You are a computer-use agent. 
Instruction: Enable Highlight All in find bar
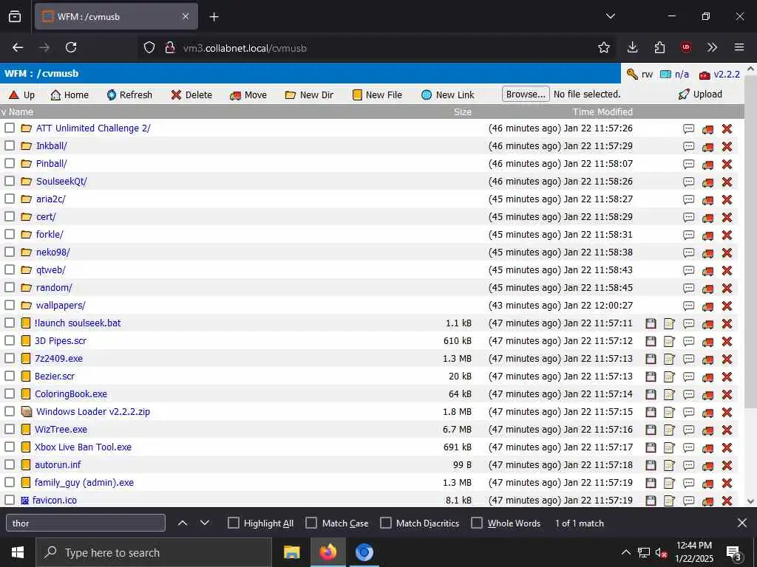coord(233,523)
